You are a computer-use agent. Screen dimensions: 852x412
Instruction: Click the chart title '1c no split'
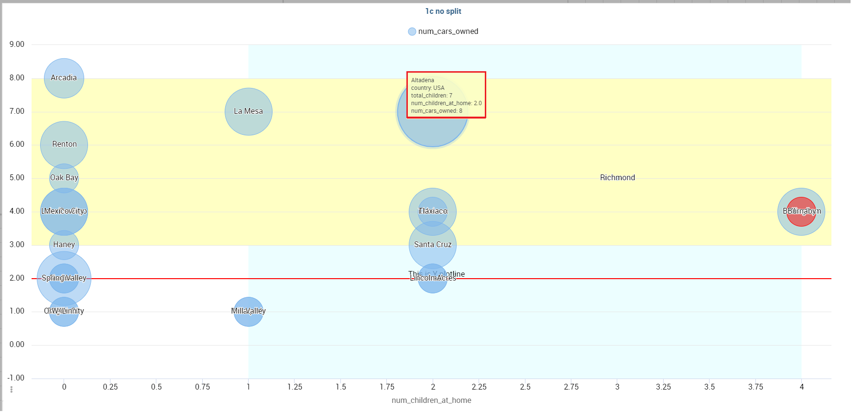tap(443, 11)
